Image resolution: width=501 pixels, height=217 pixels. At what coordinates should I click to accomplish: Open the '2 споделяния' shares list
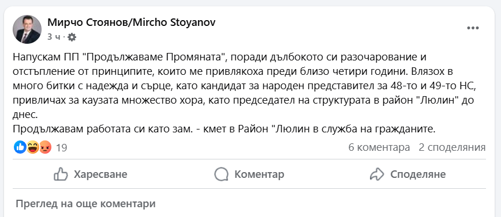(x=452, y=147)
